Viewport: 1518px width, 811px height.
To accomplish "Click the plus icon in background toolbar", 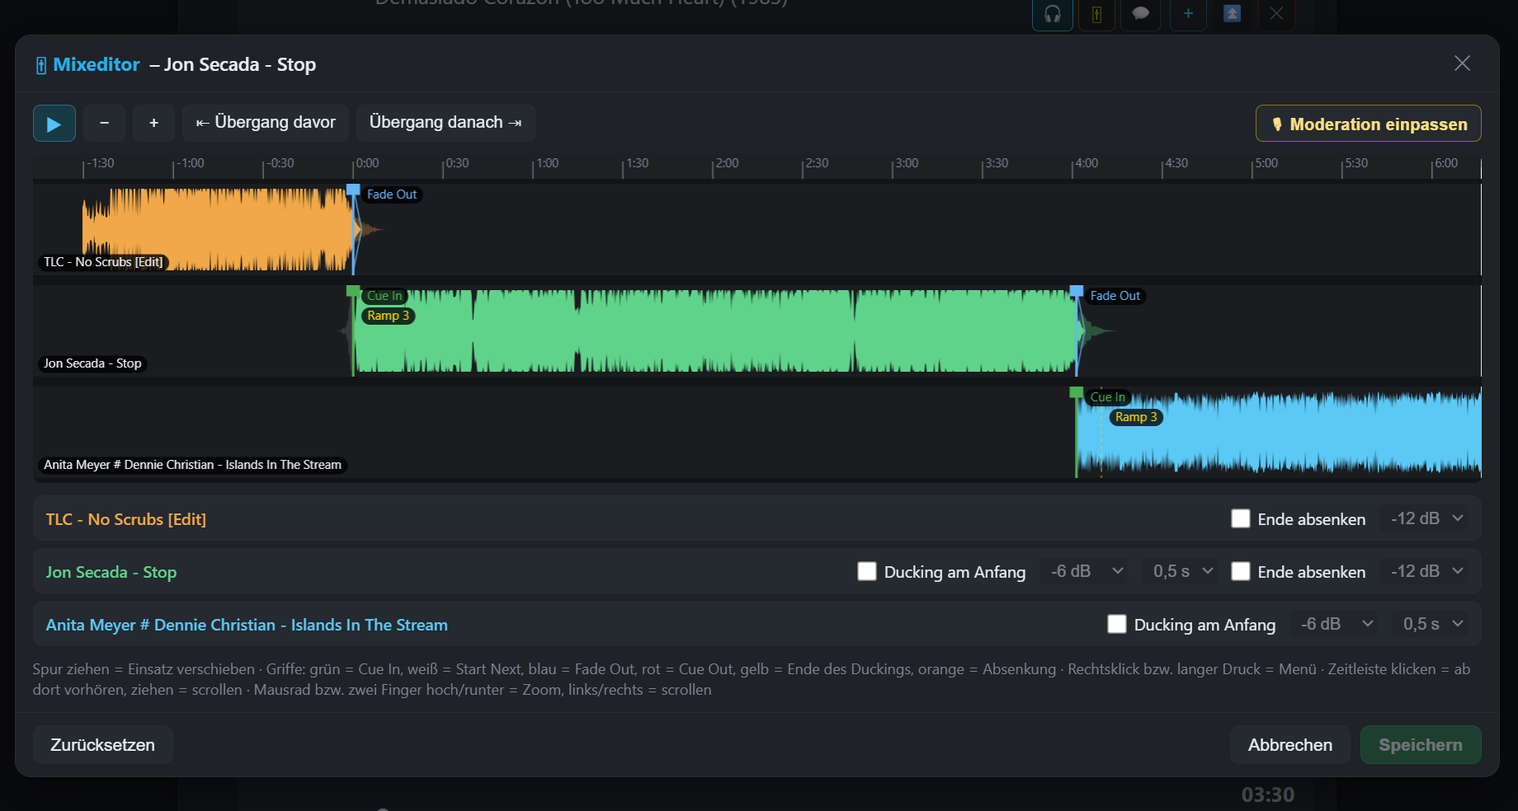I will [x=1188, y=14].
